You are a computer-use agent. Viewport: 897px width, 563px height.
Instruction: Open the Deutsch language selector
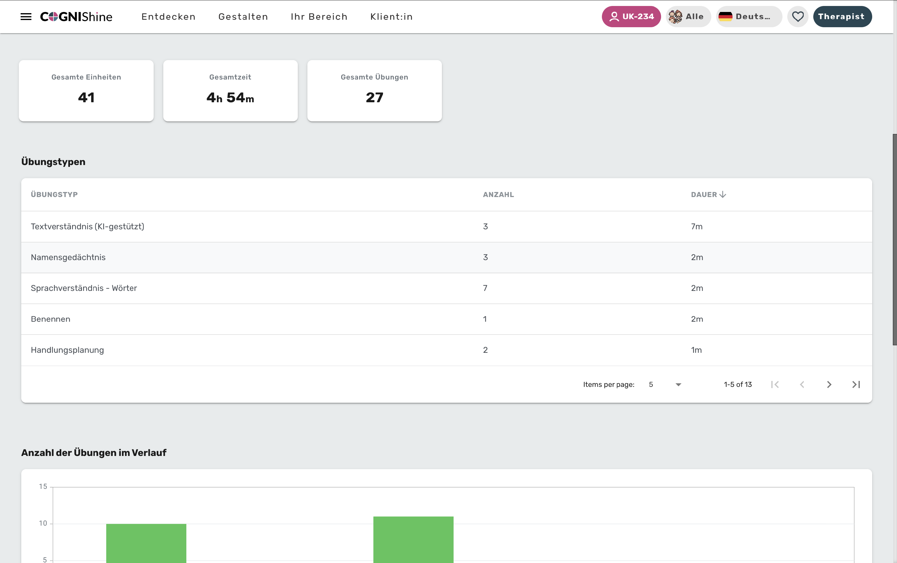[x=749, y=17]
